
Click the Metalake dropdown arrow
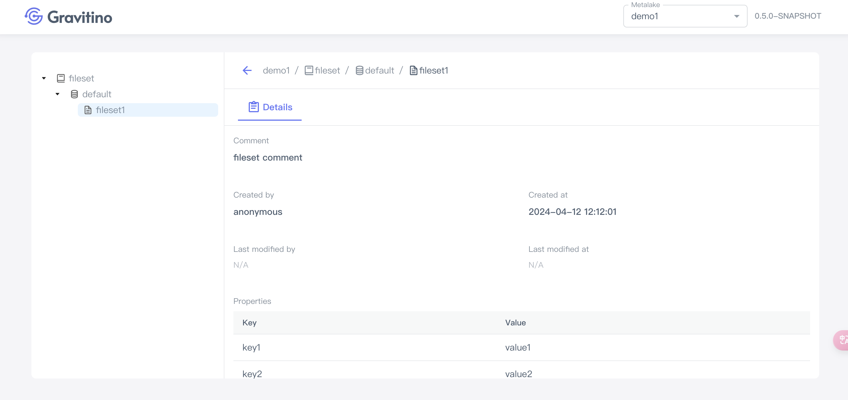[x=737, y=16]
